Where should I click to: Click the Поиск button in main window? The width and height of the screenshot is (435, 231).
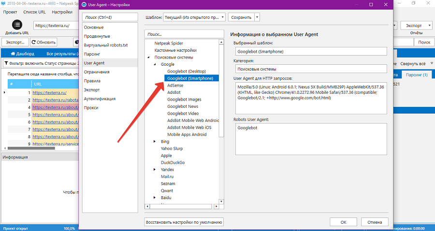424,43
